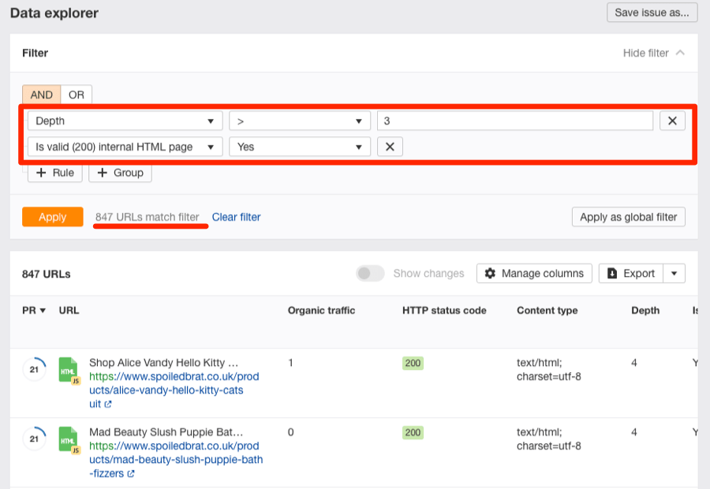This screenshot has width=710, height=489.
Task: Click the HTML file icon for Mad Beauty row
Action: click(69, 439)
